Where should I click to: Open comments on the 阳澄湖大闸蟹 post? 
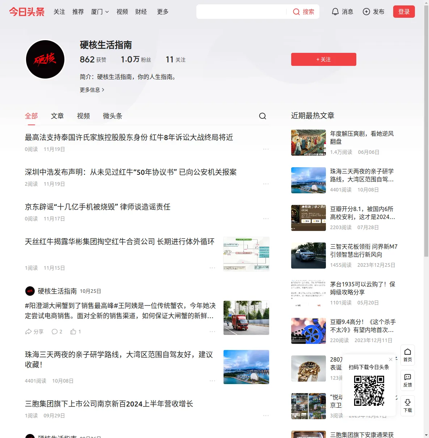(x=57, y=332)
